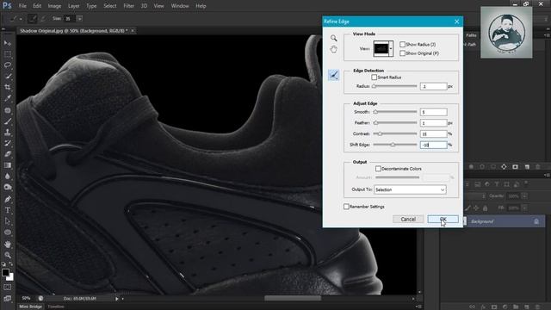Screen dimensions: 551x310
Task: Select the Eraser tool
Action: (x=8, y=154)
